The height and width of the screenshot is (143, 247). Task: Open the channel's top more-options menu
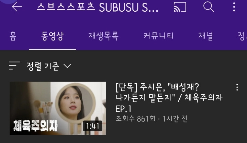pyautogui.click(x=234, y=7)
